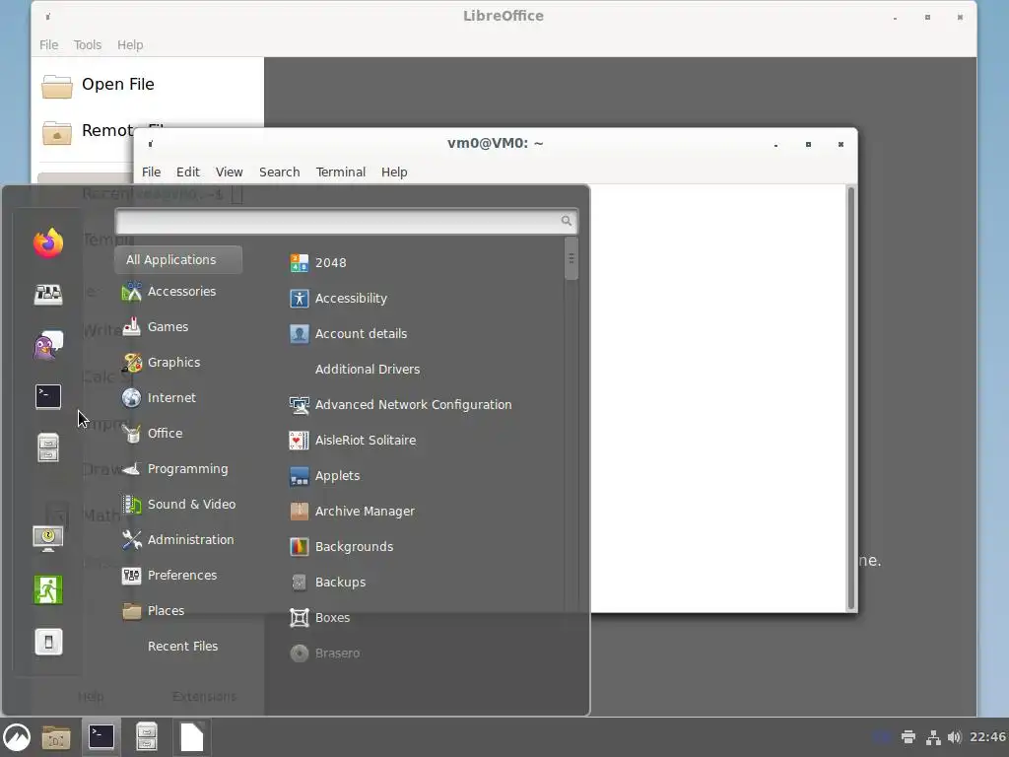The height and width of the screenshot is (757, 1009).
Task: Click the menu launcher button on panel
Action: (x=17, y=737)
